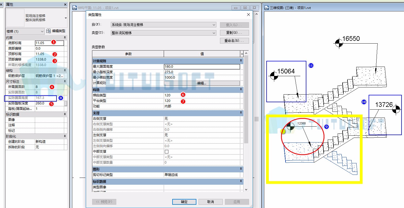
Task: Minimize the 结构平面 11.05 view window
Action: pyautogui.click(x=236, y=8)
